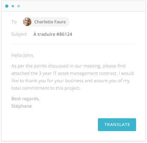Click the name text "Charlotte Faure"
The height and width of the screenshot is (143, 147).
tap(50, 22)
